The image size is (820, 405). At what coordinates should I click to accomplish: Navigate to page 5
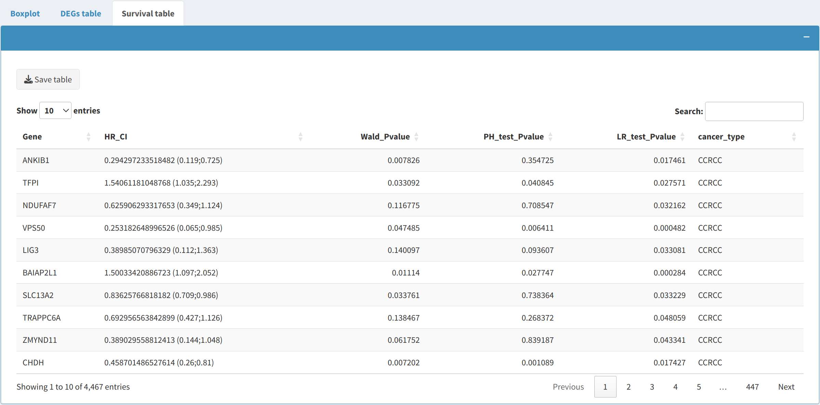point(699,387)
